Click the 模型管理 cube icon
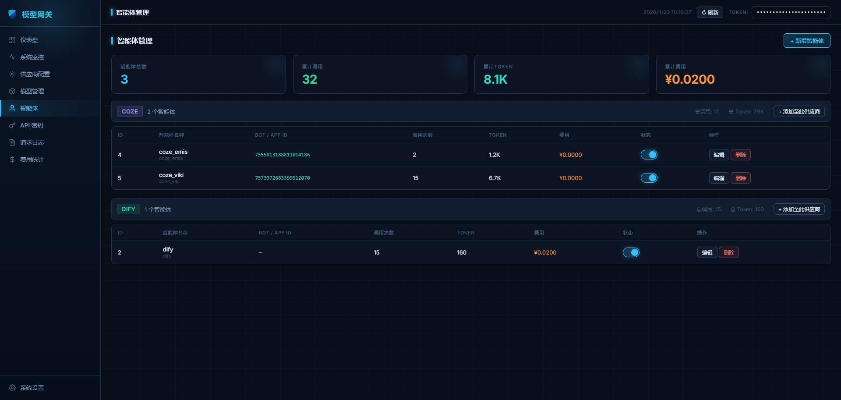 coord(12,91)
